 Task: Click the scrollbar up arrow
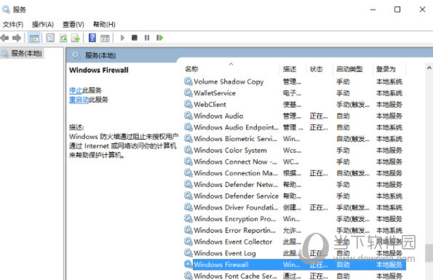(429, 68)
